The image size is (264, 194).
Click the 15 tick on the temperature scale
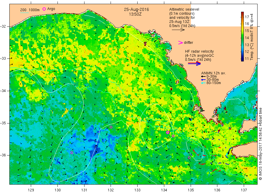247,31
